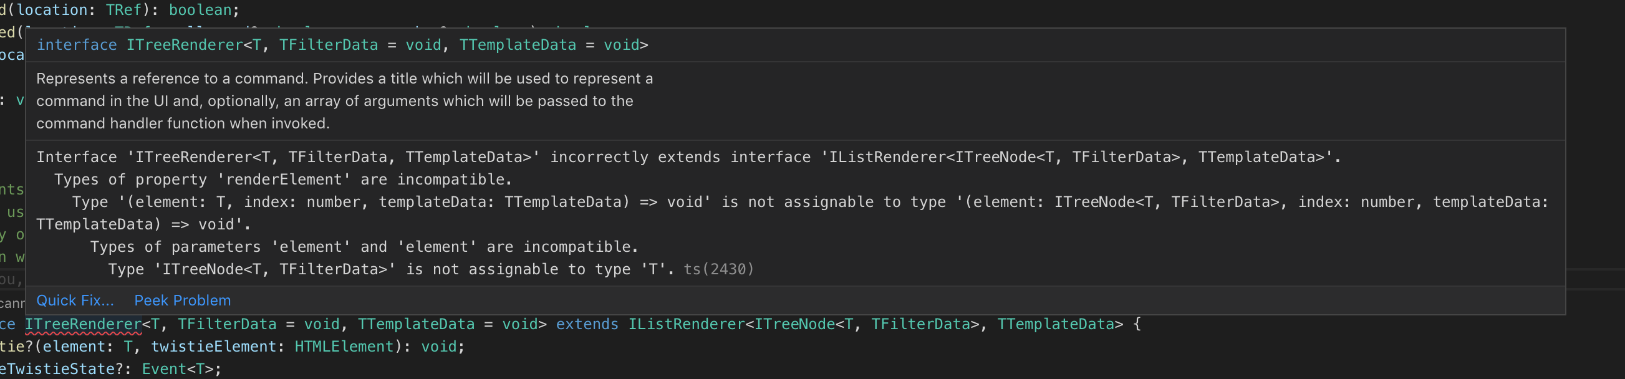Image resolution: width=1625 pixels, height=379 pixels.
Task: Open Peek Problem from the hover
Action: coord(182,300)
